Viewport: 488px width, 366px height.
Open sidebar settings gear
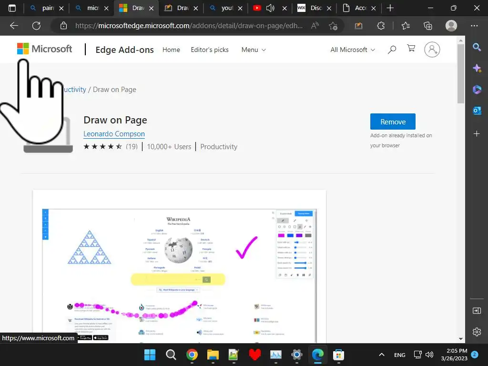477,332
